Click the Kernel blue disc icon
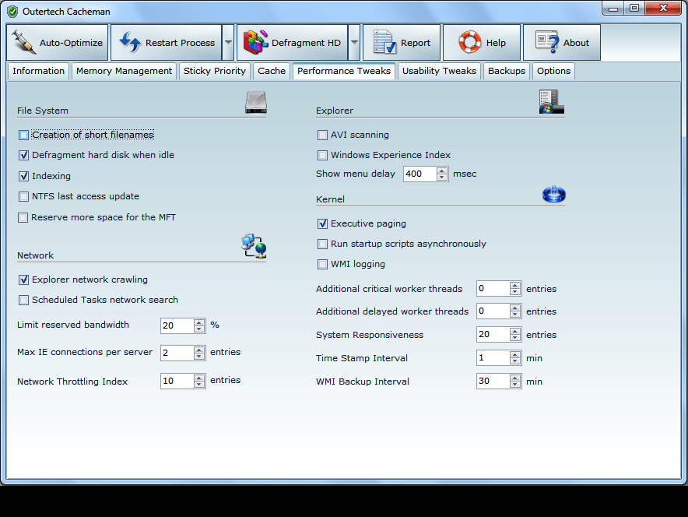 point(553,194)
